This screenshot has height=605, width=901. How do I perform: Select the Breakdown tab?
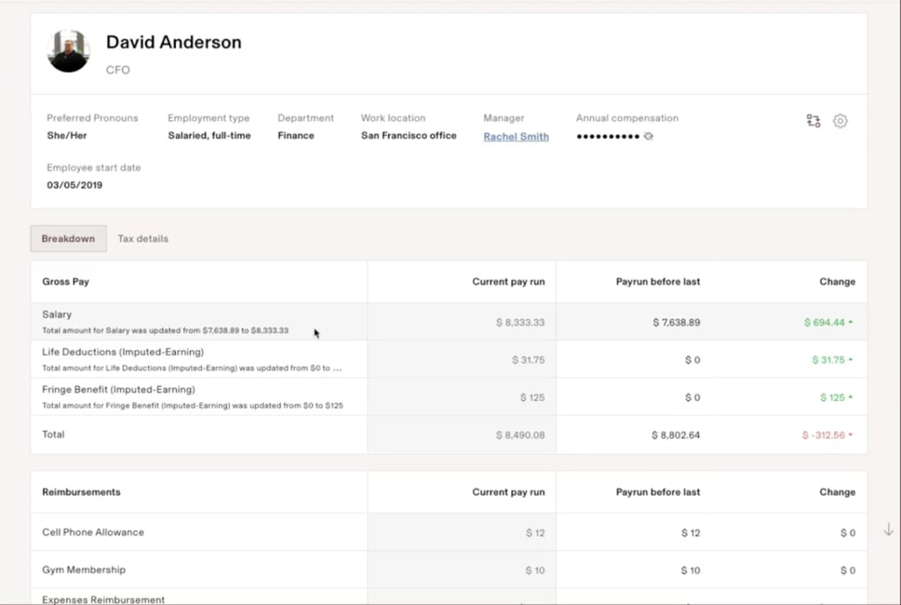point(69,239)
